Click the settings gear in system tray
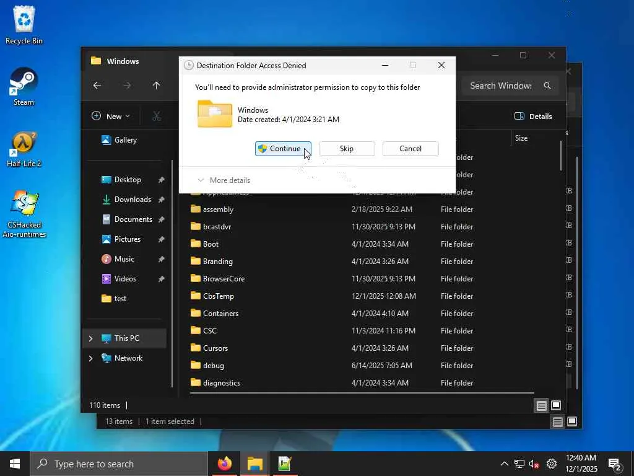634x476 pixels. 552,464
